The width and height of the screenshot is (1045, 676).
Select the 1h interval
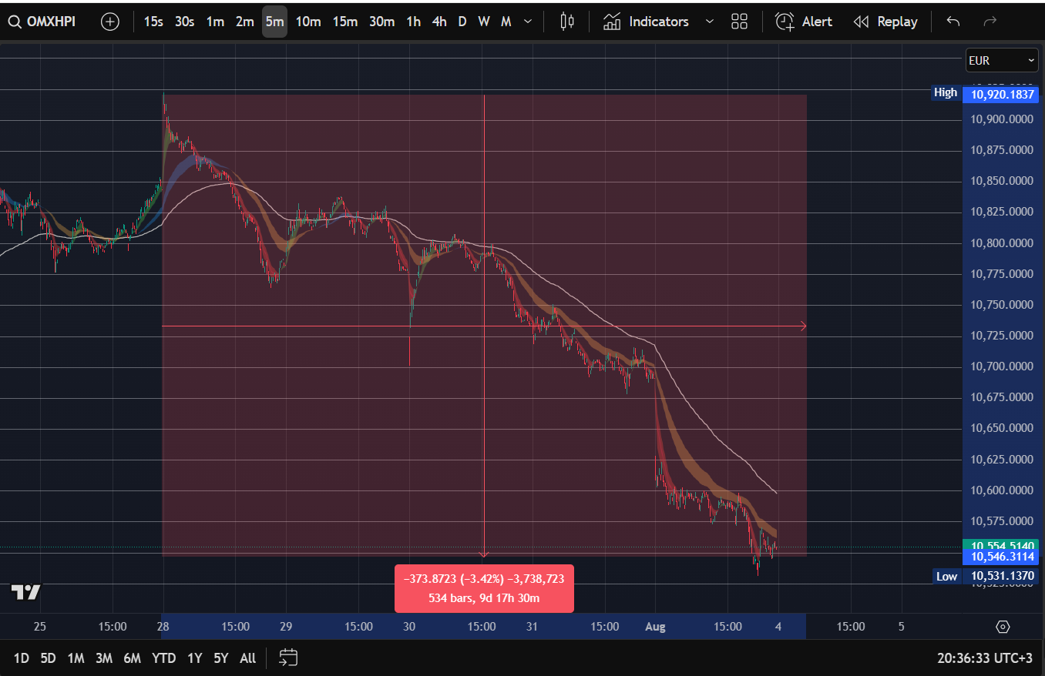[414, 22]
